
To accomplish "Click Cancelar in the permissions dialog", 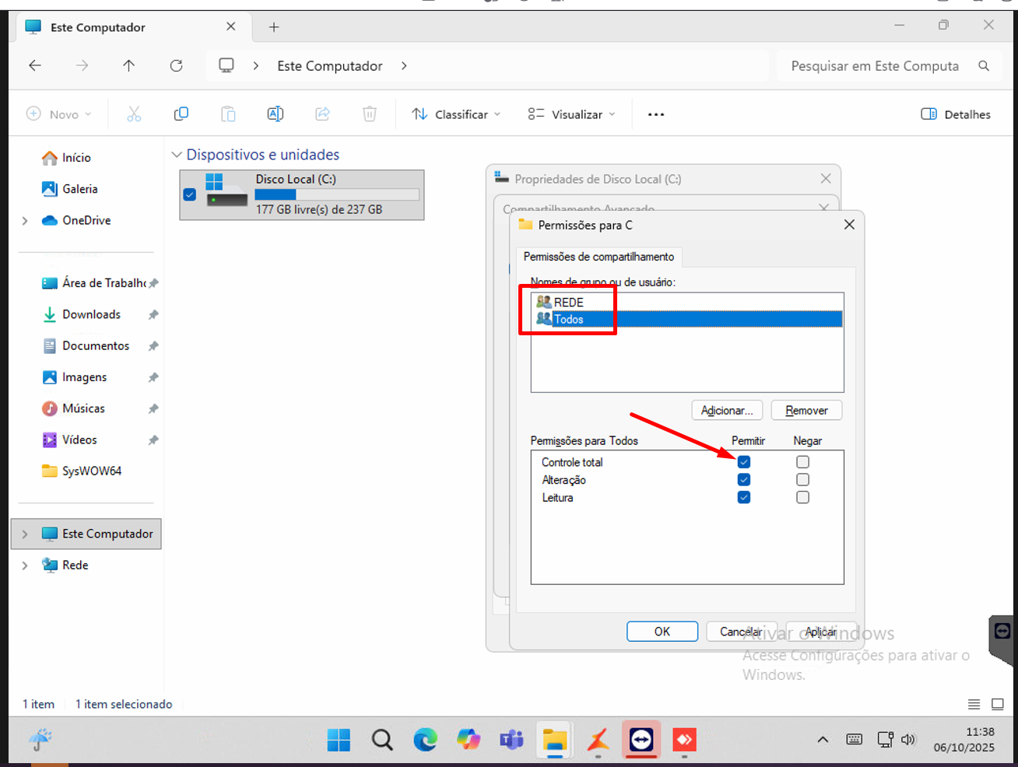I will click(x=742, y=632).
